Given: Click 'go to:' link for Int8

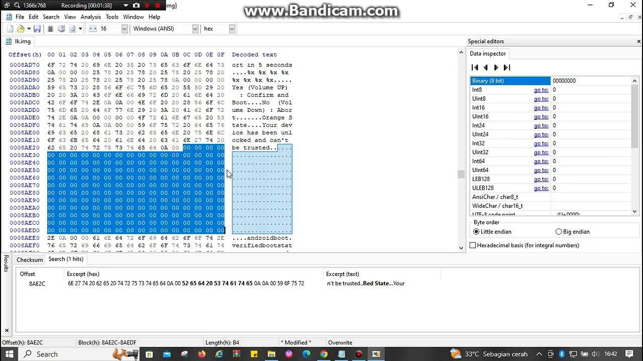Looking at the screenshot, I should [x=541, y=90].
